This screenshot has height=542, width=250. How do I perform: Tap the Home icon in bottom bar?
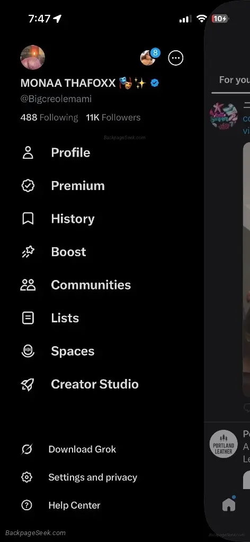tap(229, 504)
